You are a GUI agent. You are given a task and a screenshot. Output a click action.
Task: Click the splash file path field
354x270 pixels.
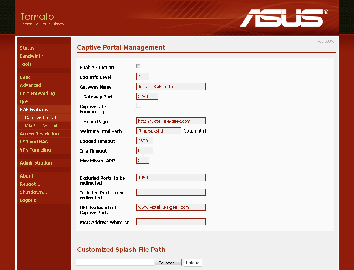(x=115, y=263)
